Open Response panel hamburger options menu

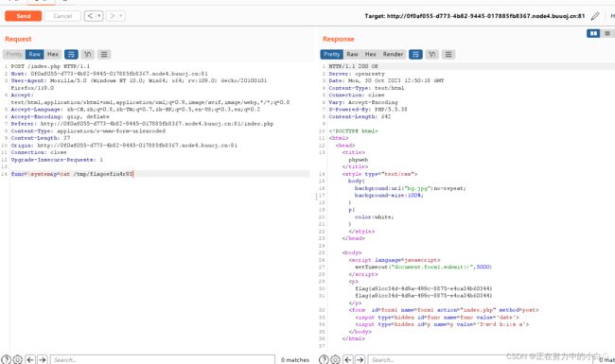tap(448, 54)
